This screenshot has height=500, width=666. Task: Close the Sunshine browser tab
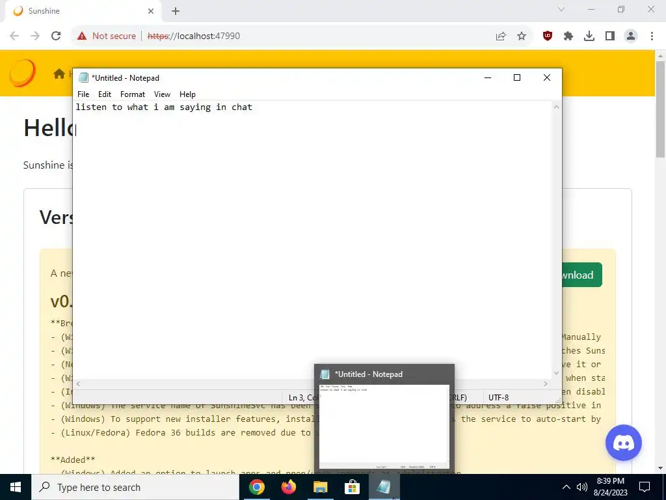[x=151, y=11]
